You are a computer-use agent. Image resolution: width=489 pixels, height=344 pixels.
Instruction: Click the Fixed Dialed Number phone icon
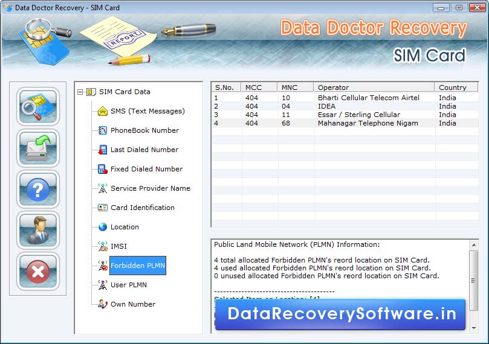coord(103,169)
